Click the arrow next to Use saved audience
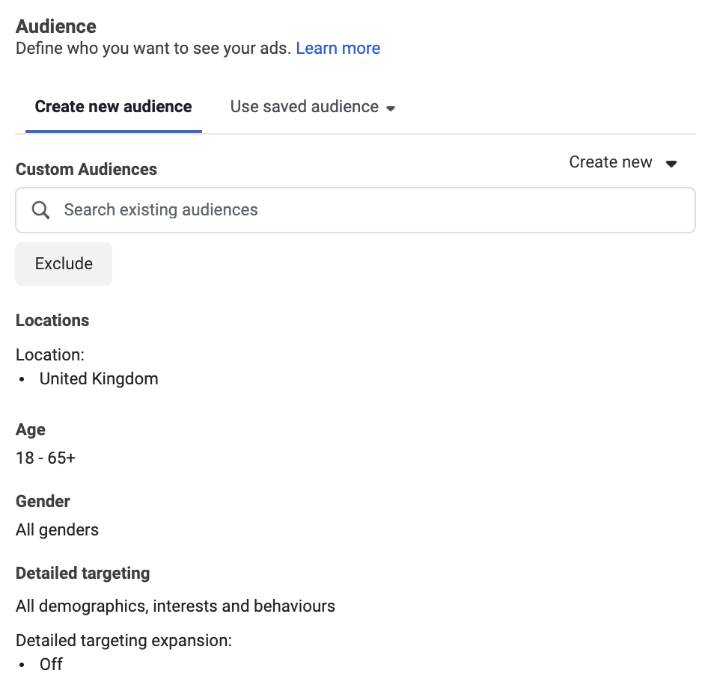This screenshot has width=711, height=691. 391,108
